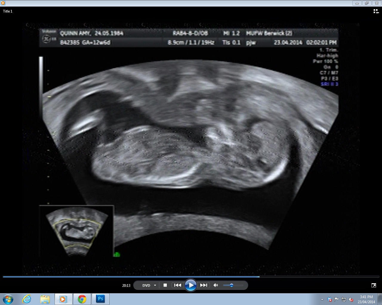Screen dimensions: 382x305
Task: Open the Windows Start menu
Action: [8, 299]
